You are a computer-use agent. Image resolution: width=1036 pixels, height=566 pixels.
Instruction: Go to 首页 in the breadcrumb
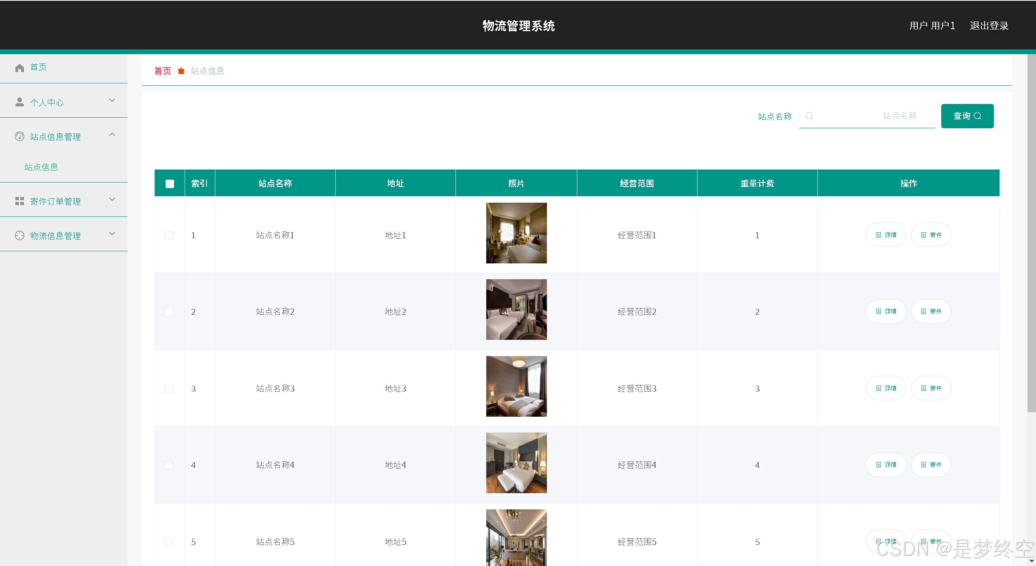click(x=163, y=71)
